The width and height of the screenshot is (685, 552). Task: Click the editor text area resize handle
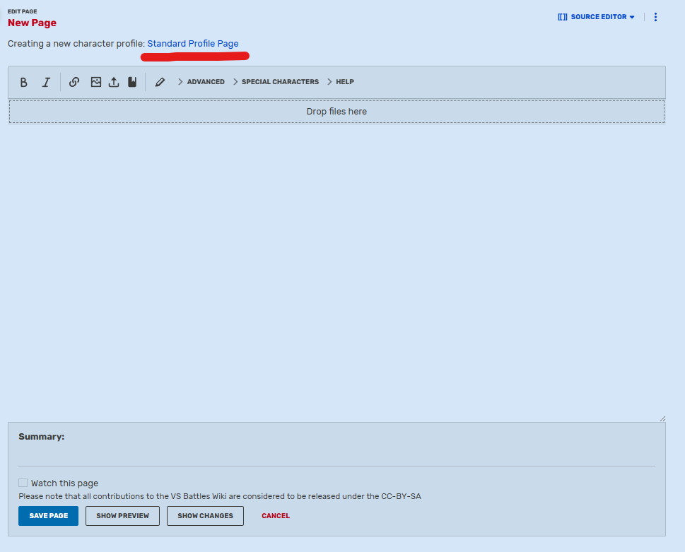662,419
